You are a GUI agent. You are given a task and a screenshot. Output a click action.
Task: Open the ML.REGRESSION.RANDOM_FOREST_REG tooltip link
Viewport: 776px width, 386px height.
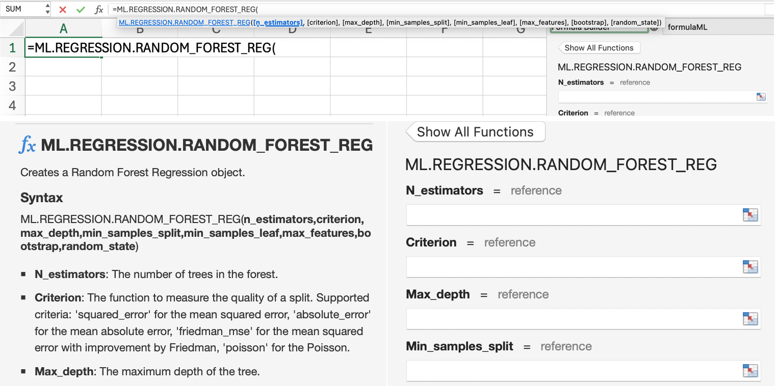[x=184, y=22]
